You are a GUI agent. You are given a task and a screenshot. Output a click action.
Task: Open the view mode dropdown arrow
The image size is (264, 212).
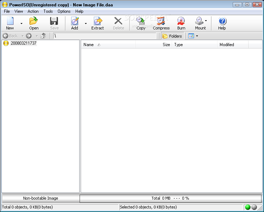[x=197, y=36]
